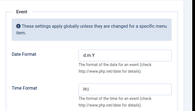Click the Time Format label
195x111 pixels.
point(24,88)
